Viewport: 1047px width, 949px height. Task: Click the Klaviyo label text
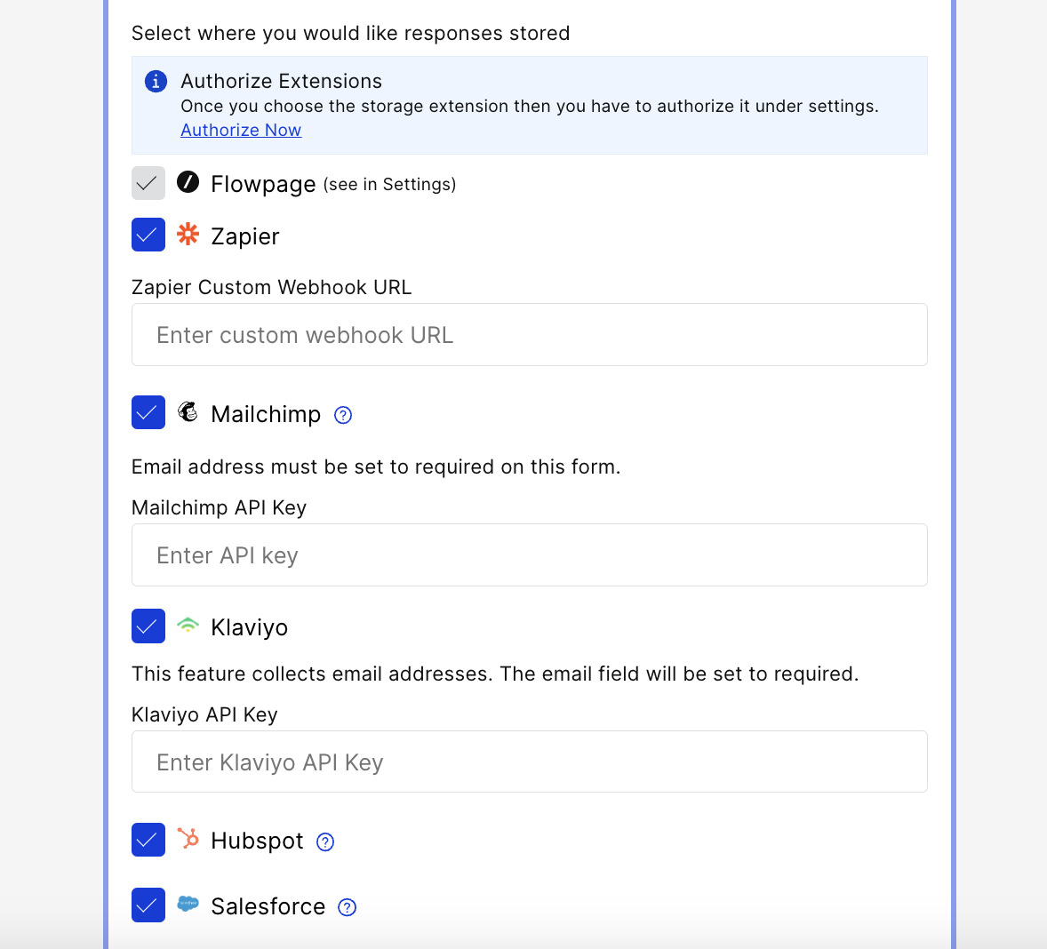[249, 627]
